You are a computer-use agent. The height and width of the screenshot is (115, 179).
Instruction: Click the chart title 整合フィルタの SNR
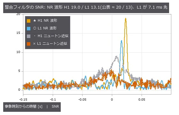[86, 7]
